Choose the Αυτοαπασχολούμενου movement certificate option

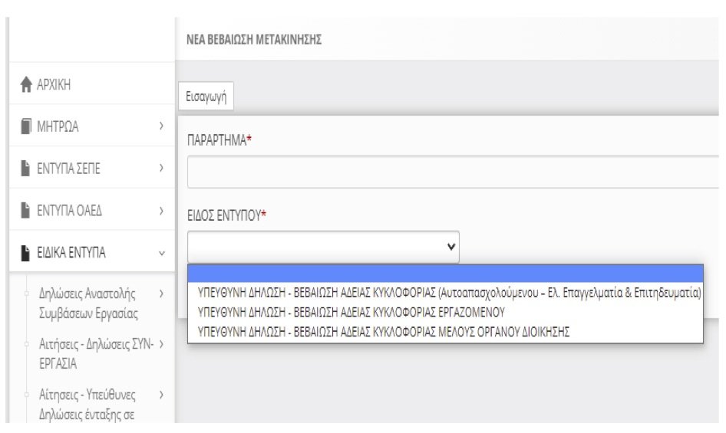(x=449, y=293)
